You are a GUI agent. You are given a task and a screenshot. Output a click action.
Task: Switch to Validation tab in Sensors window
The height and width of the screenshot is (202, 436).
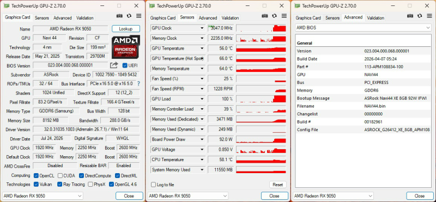pyautogui.click(x=230, y=18)
